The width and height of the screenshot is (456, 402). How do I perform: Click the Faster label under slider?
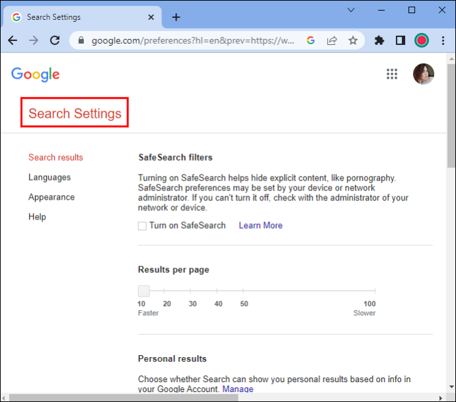(148, 313)
